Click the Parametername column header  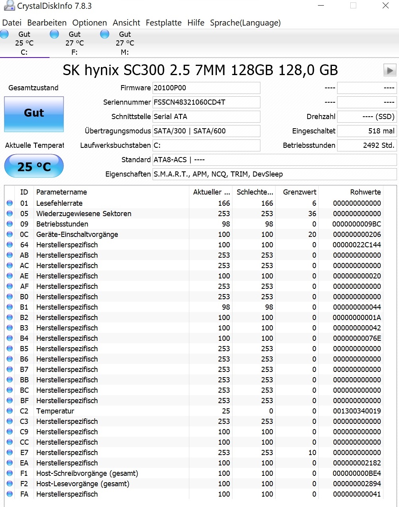(x=111, y=192)
